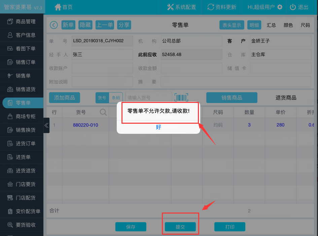Go to 首页 home icon
The image size is (318, 236).
tap(58, 7)
